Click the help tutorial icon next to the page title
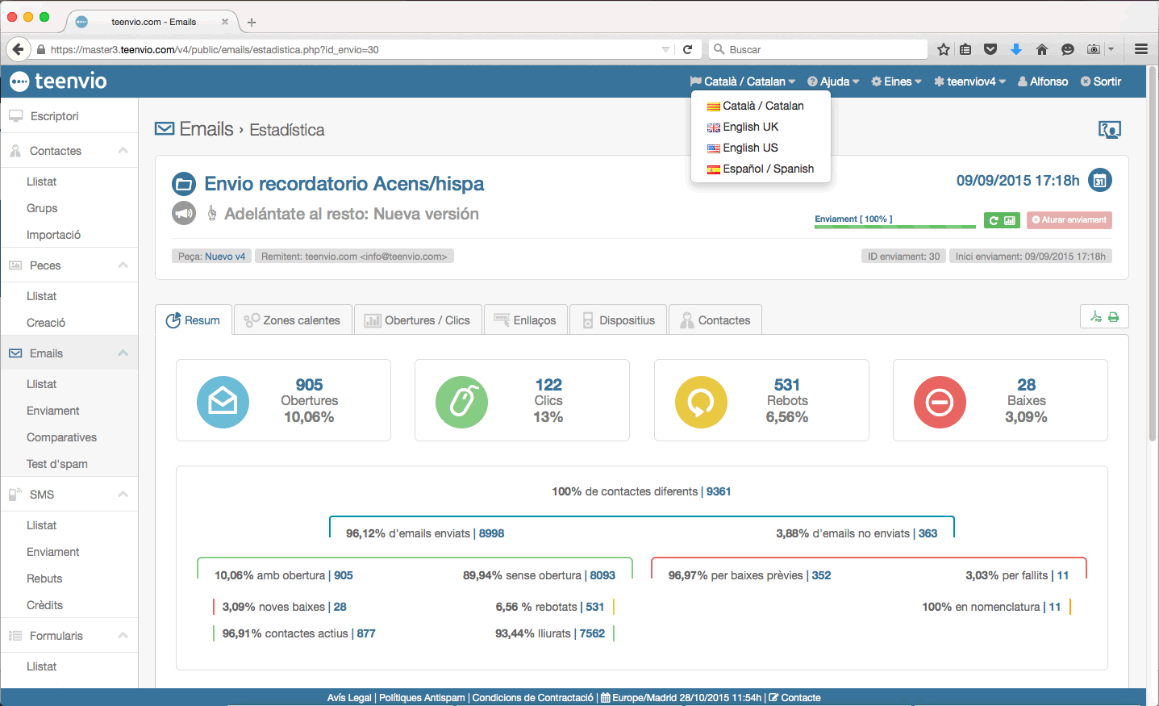This screenshot has width=1159, height=706. [1109, 129]
